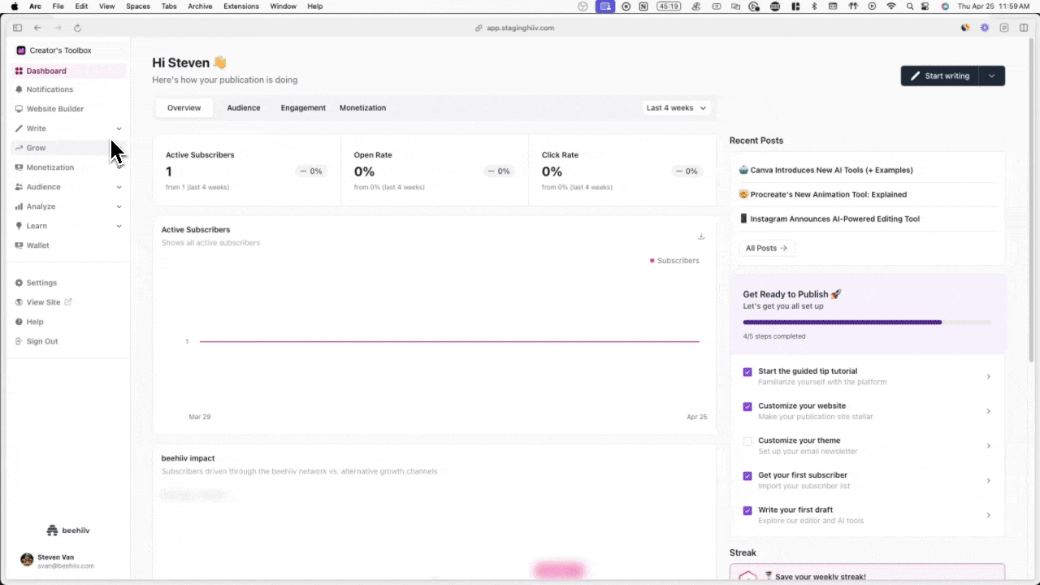Image resolution: width=1040 pixels, height=585 pixels.
Task: Click the Dashboard grid icon in sidebar
Action: 19,71
